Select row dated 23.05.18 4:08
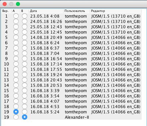Image resolution: width=147 pixels, height=126 pixels. point(72,16)
